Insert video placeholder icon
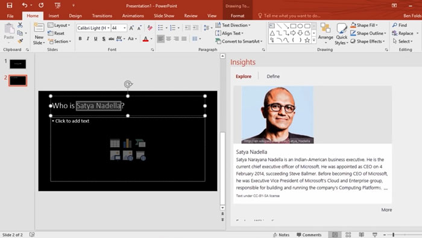 click(x=140, y=155)
